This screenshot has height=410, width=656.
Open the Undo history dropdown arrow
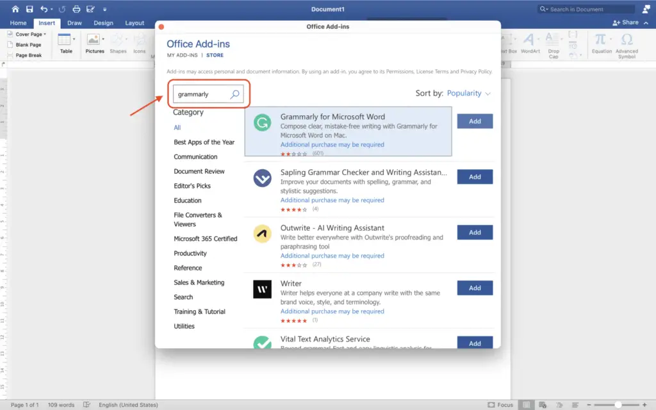[x=51, y=9]
